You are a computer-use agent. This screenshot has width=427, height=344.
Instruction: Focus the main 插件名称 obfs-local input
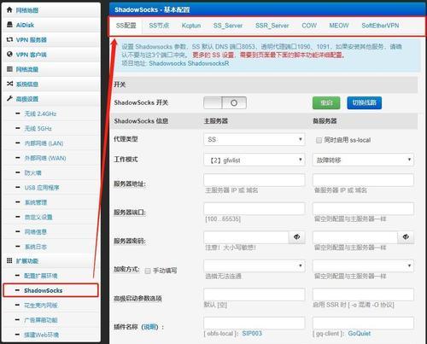pos(254,324)
